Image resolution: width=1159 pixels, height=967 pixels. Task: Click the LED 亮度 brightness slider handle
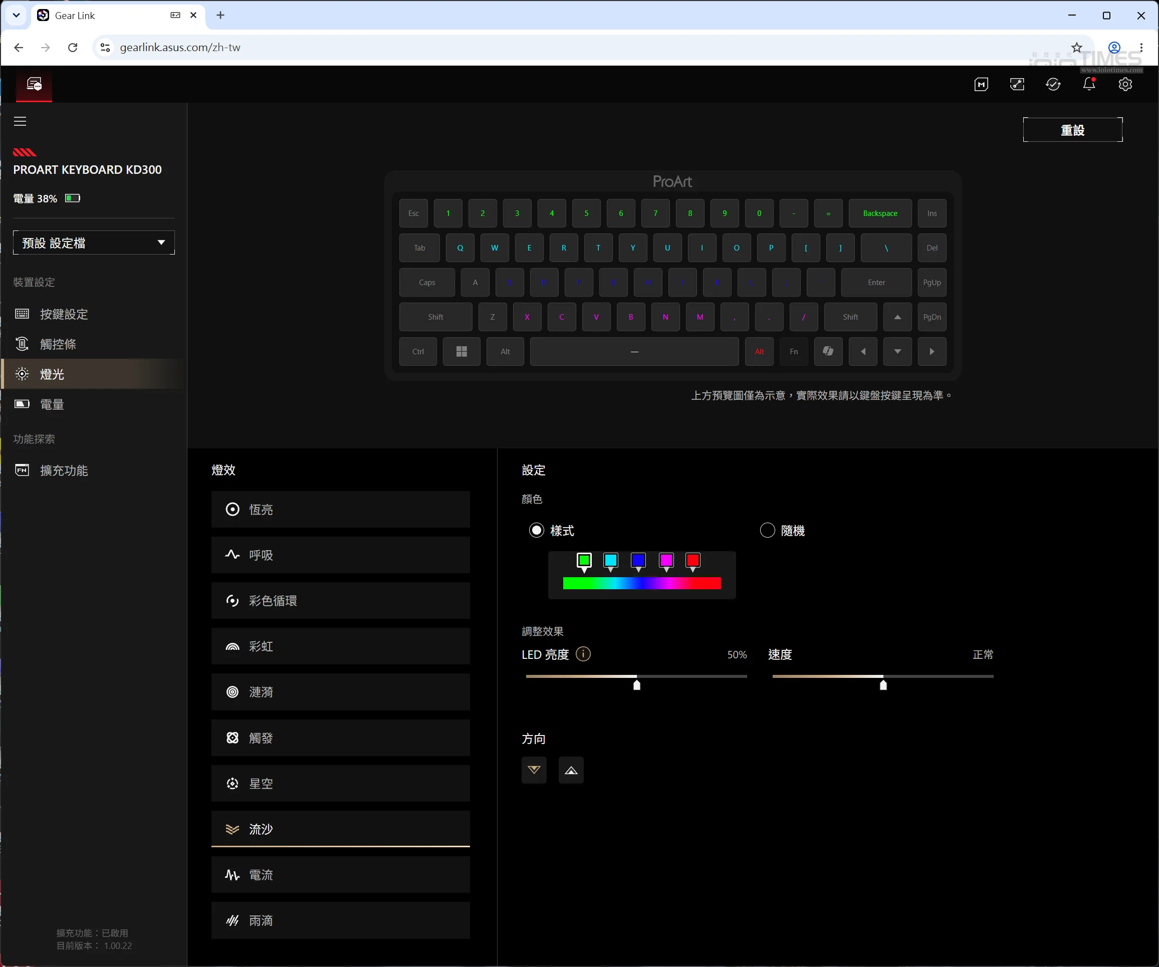(x=636, y=684)
